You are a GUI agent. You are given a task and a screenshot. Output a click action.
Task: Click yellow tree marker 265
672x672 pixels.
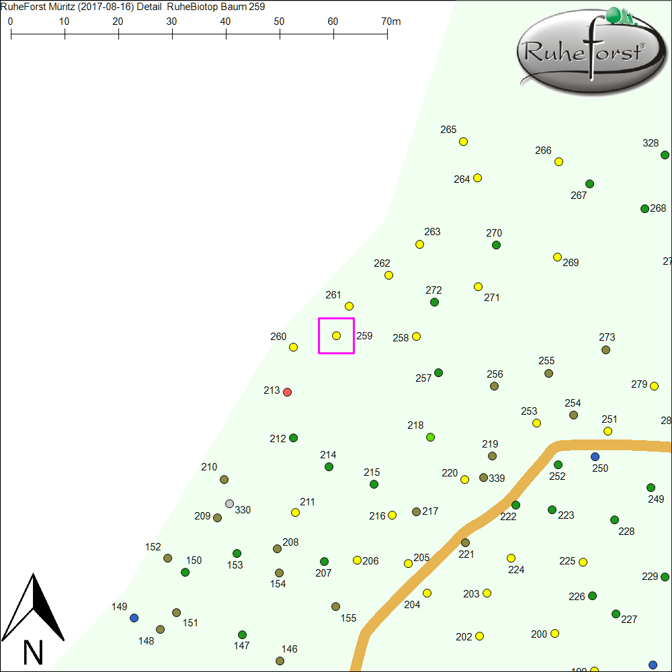click(x=463, y=141)
